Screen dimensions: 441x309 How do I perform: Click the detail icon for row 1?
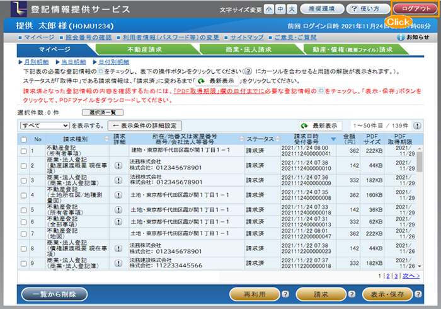coord(118,151)
